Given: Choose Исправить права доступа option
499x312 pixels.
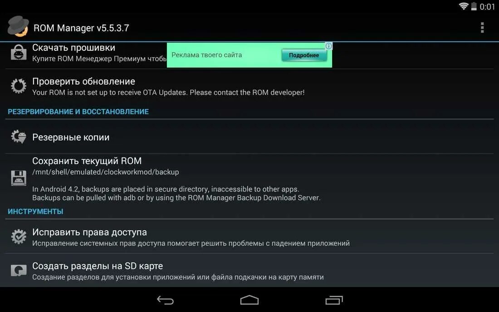Looking at the screenshot, I should point(249,237).
